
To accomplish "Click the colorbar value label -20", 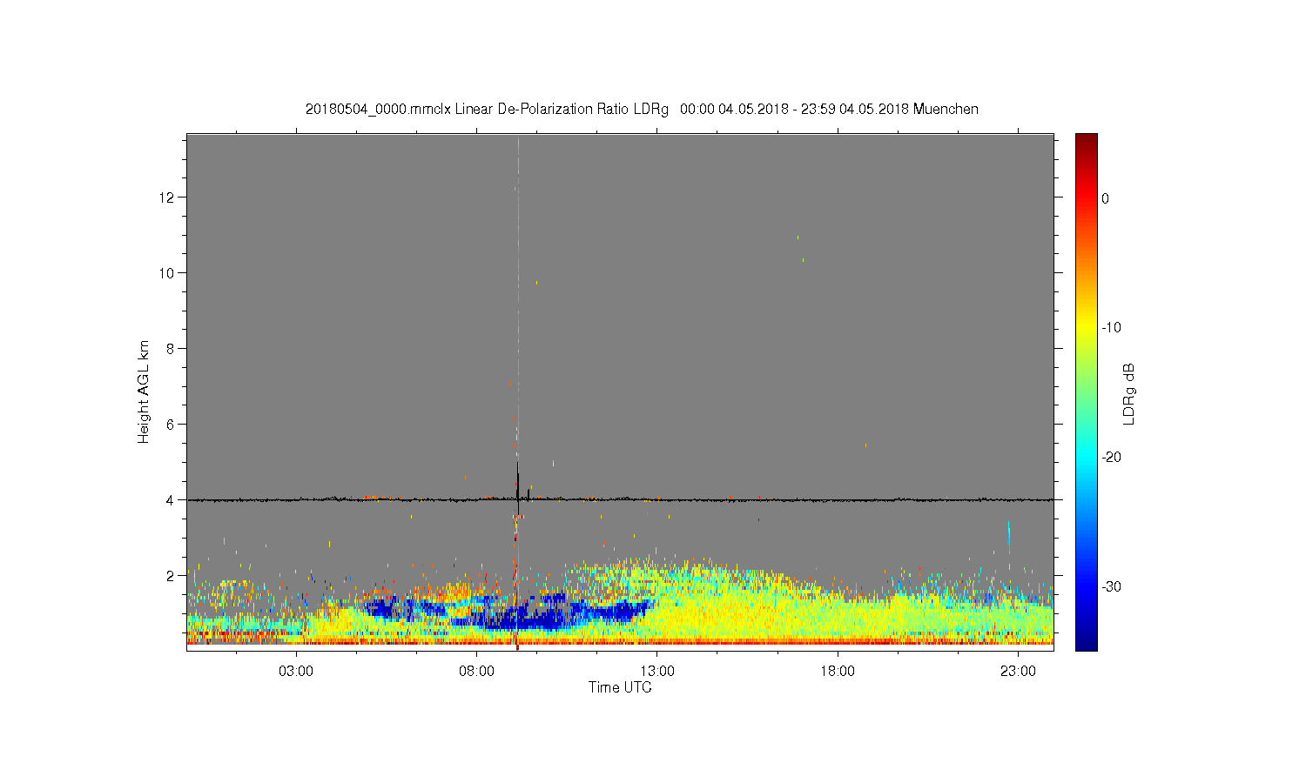I will (1111, 458).
